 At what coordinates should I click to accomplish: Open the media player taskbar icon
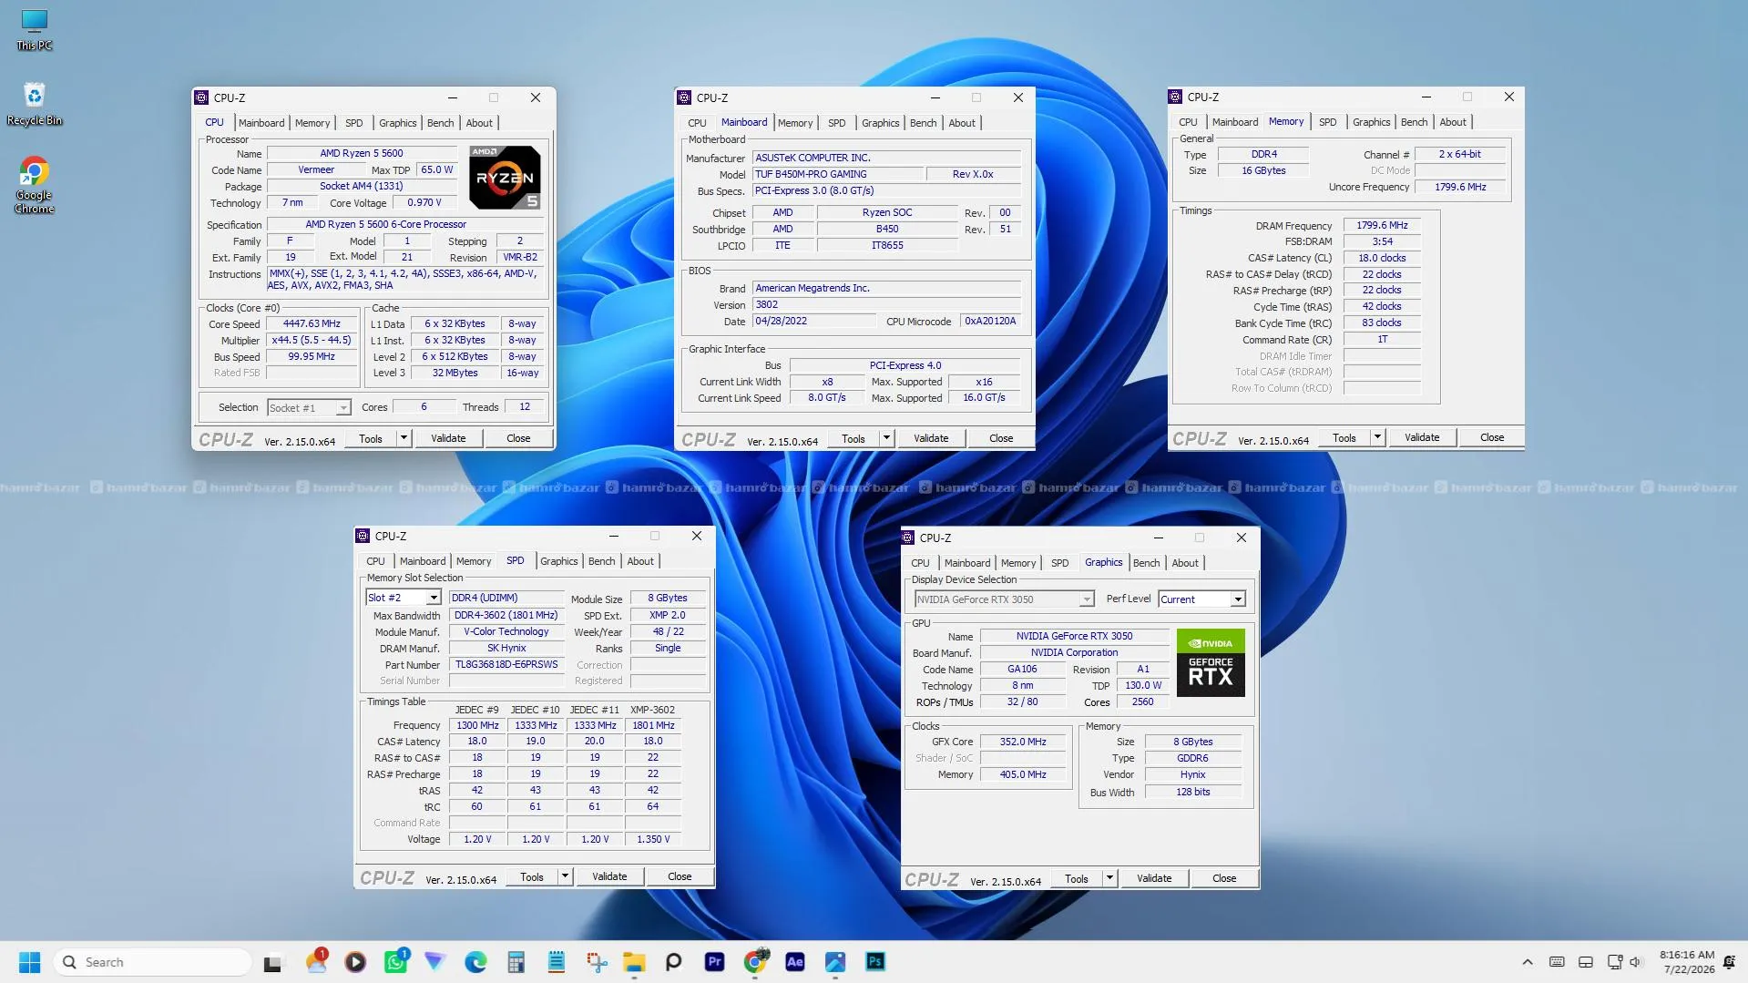[x=355, y=962]
